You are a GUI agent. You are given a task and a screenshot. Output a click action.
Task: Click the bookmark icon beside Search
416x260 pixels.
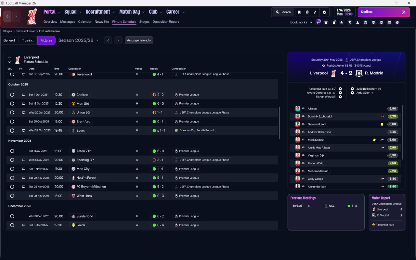(x=299, y=12)
